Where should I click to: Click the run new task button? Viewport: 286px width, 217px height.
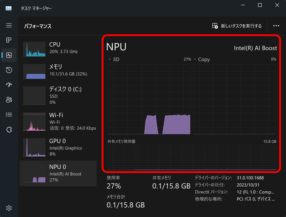pyautogui.click(x=237, y=26)
